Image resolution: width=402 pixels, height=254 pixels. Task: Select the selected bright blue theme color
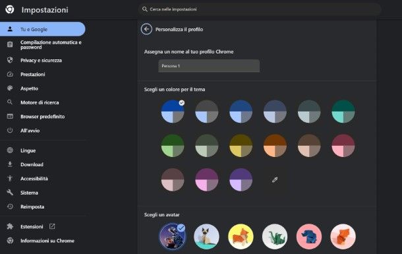(173, 111)
